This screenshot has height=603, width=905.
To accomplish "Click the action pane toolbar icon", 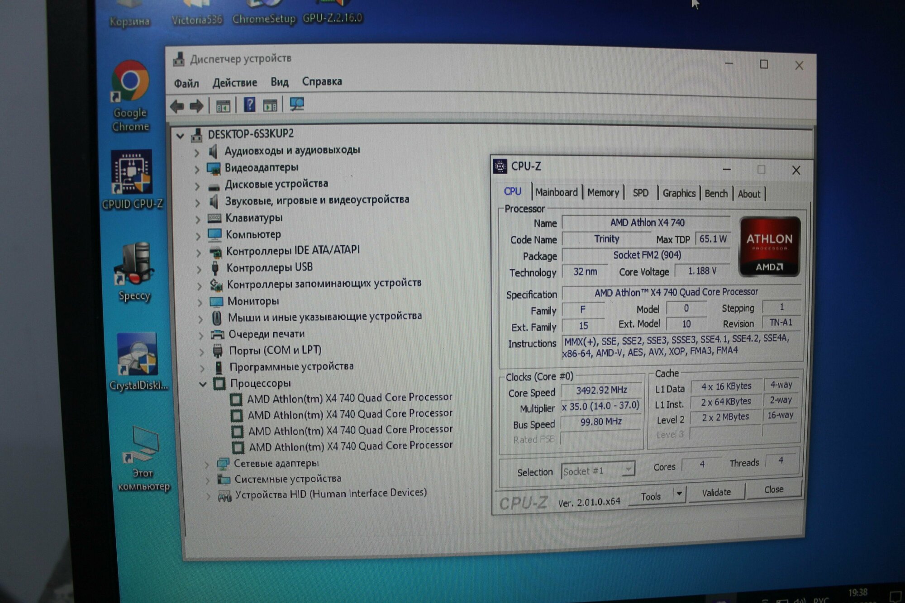I will coord(270,106).
